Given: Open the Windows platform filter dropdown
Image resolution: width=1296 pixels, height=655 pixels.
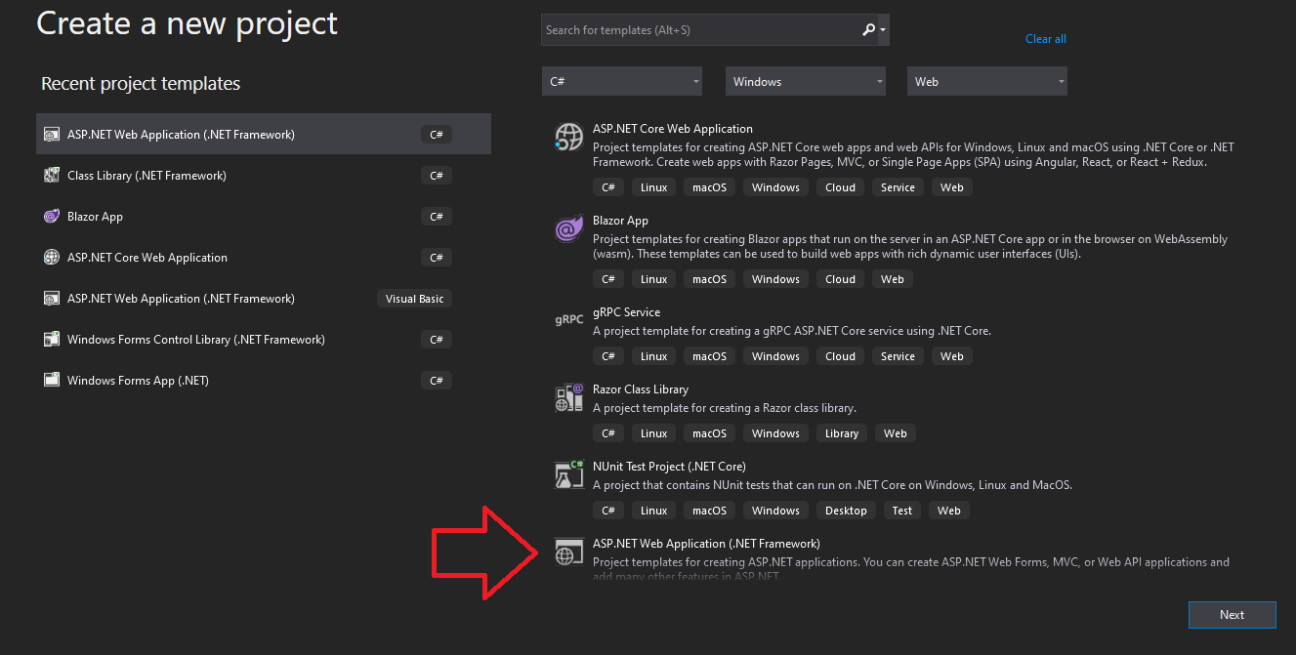Looking at the screenshot, I should point(806,82).
